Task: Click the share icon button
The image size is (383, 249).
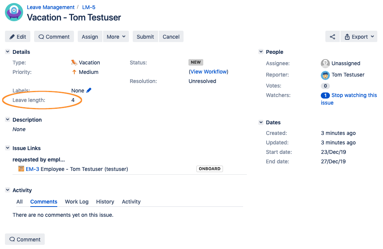Action: [x=332, y=37]
